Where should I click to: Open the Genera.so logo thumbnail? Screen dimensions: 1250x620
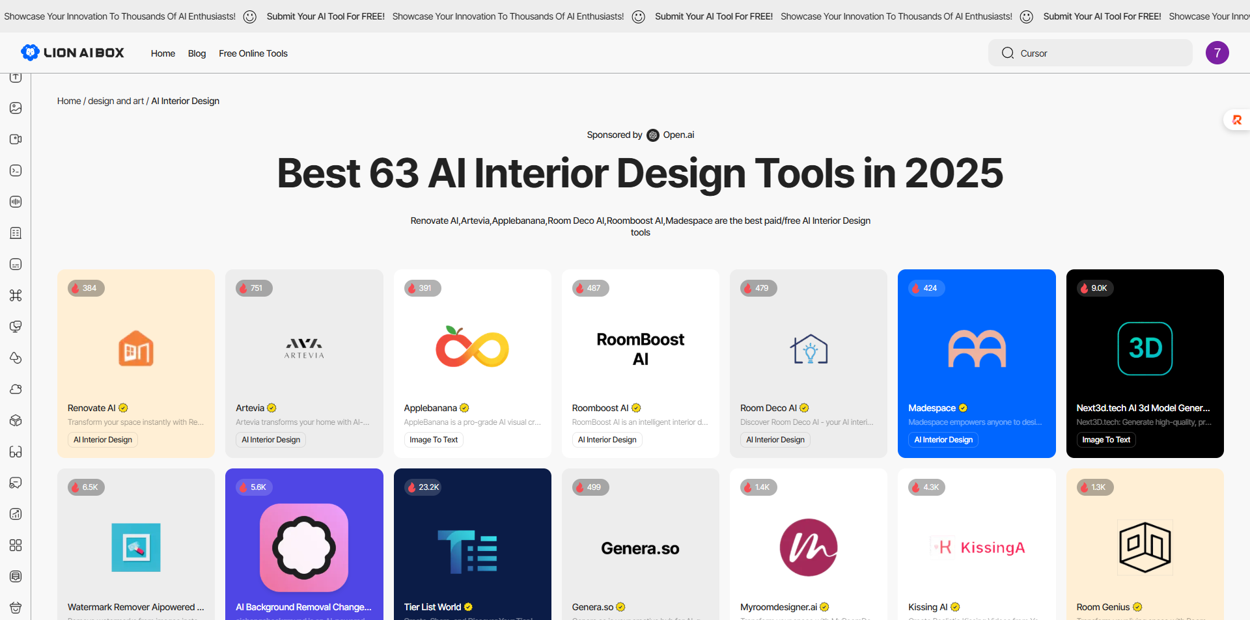click(x=641, y=548)
